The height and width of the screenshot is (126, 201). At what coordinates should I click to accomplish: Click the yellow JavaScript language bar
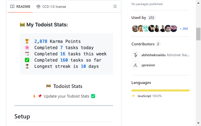coord(161,90)
